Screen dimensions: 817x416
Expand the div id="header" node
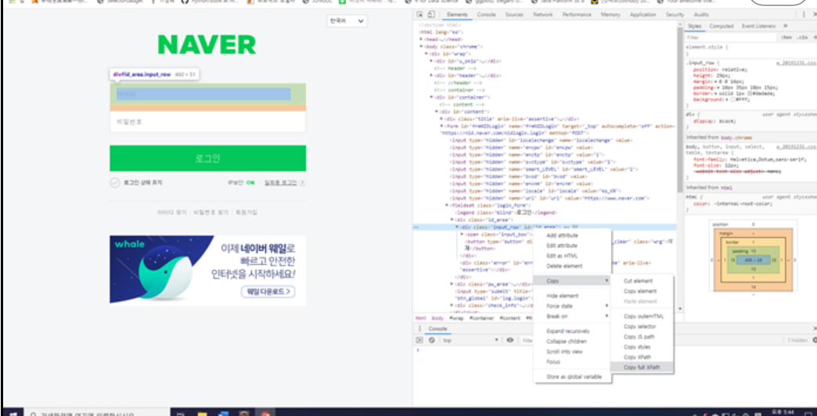coord(431,76)
